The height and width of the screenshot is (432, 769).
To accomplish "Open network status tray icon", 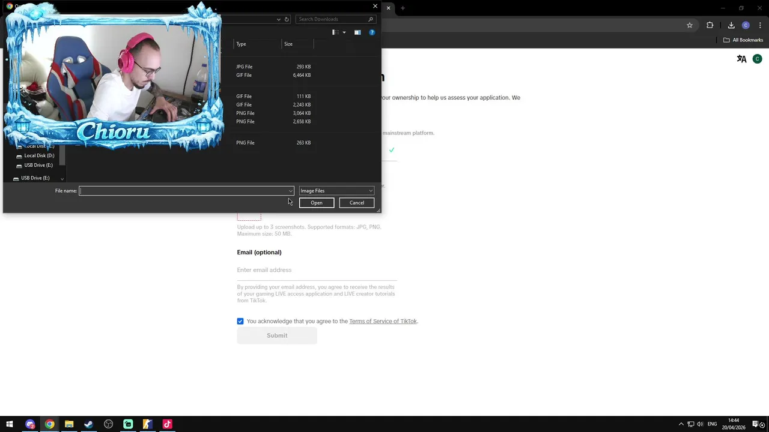I will [691, 424].
